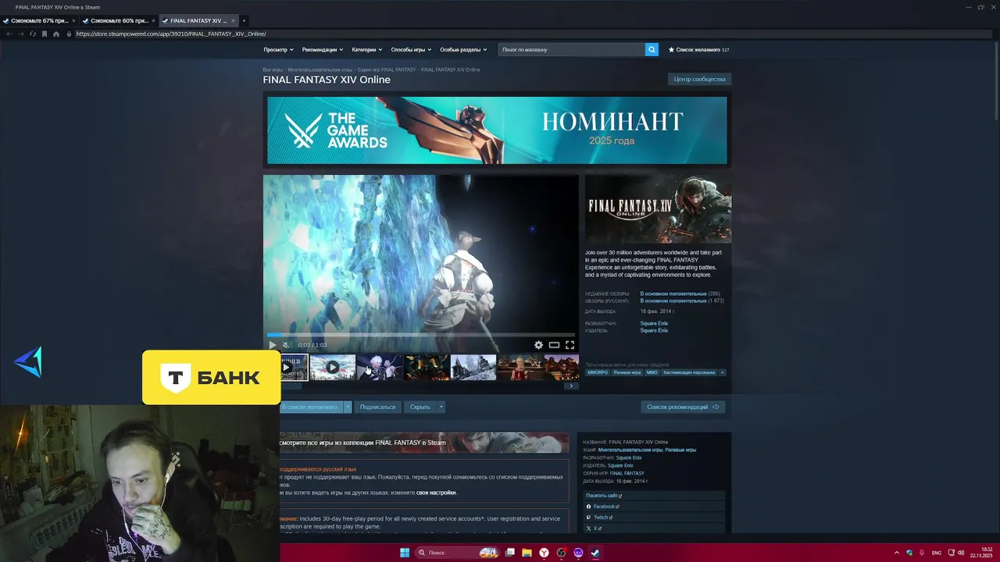Add tags with plus button
This screenshot has height=562, width=1000.
click(x=722, y=372)
